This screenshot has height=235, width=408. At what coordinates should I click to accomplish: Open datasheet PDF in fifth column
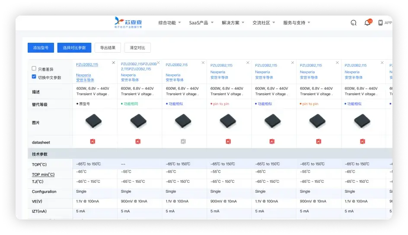coord(272,141)
